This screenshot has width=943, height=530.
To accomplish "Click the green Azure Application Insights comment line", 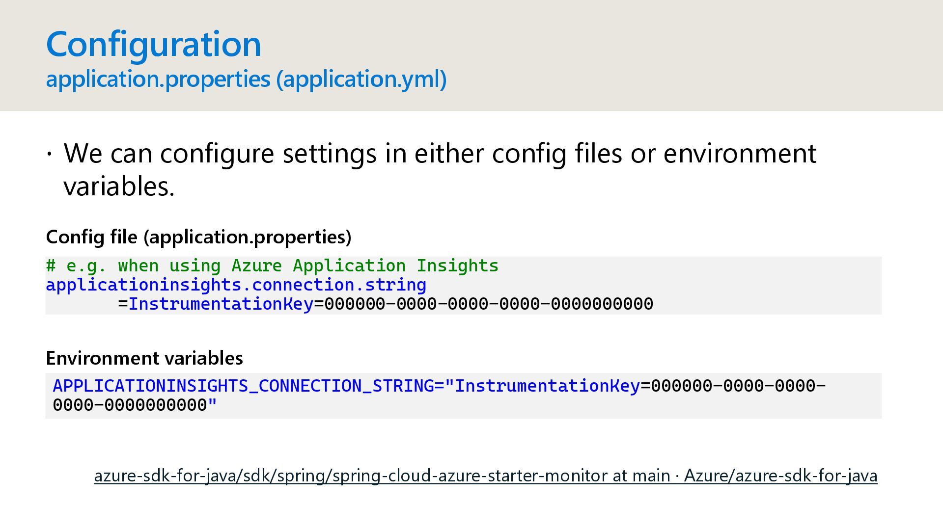I will (272, 266).
